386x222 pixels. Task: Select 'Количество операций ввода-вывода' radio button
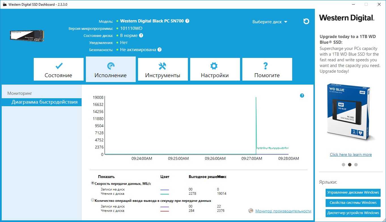tap(93, 200)
